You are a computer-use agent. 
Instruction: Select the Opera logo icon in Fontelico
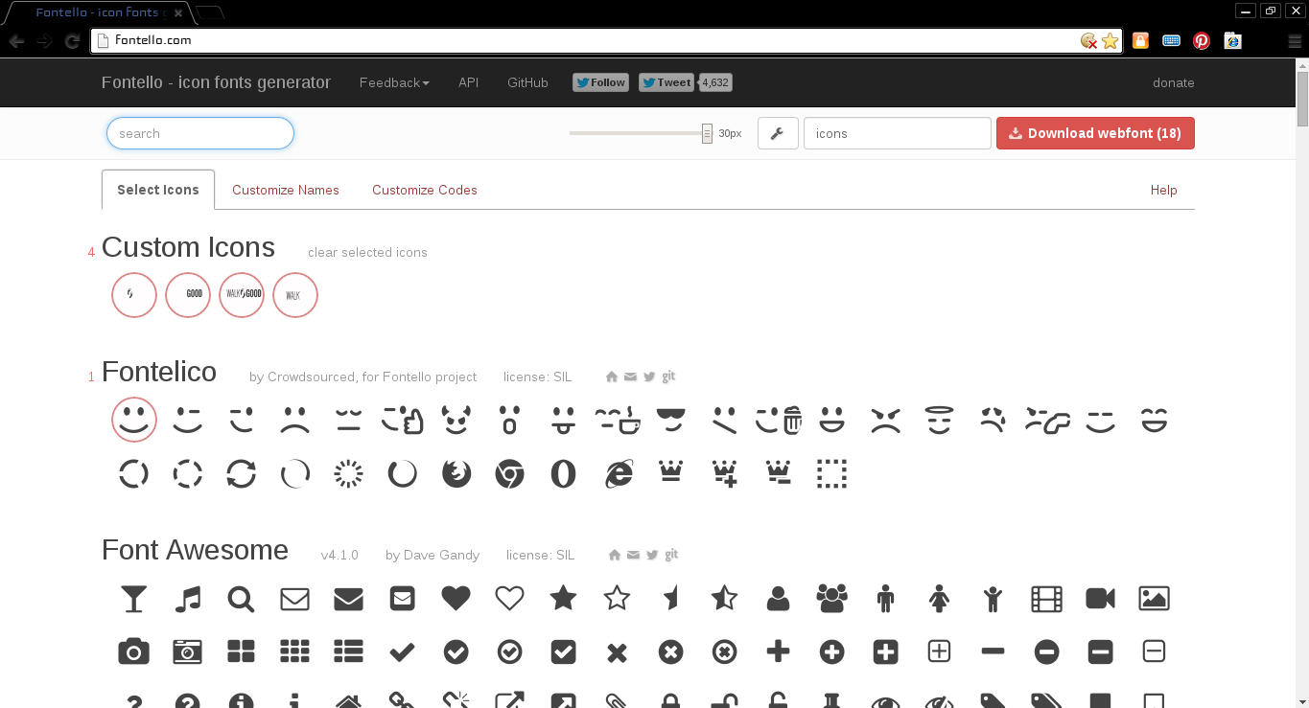coord(563,472)
